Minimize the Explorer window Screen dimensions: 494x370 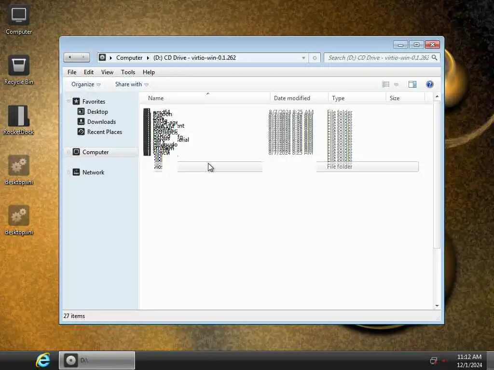tap(400, 45)
